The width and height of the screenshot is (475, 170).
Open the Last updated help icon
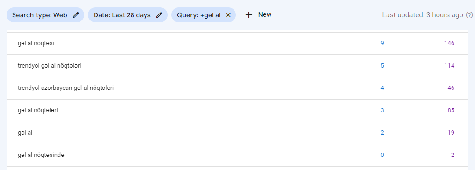click(x=469, y=15)
